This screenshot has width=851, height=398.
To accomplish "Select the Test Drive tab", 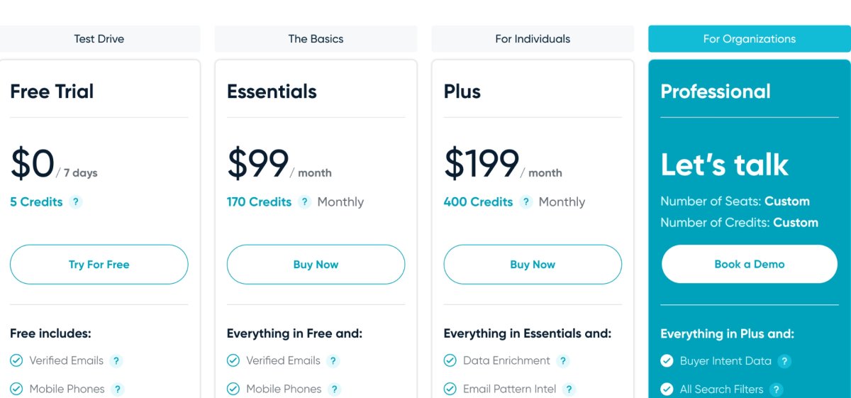I will (99, 39).
